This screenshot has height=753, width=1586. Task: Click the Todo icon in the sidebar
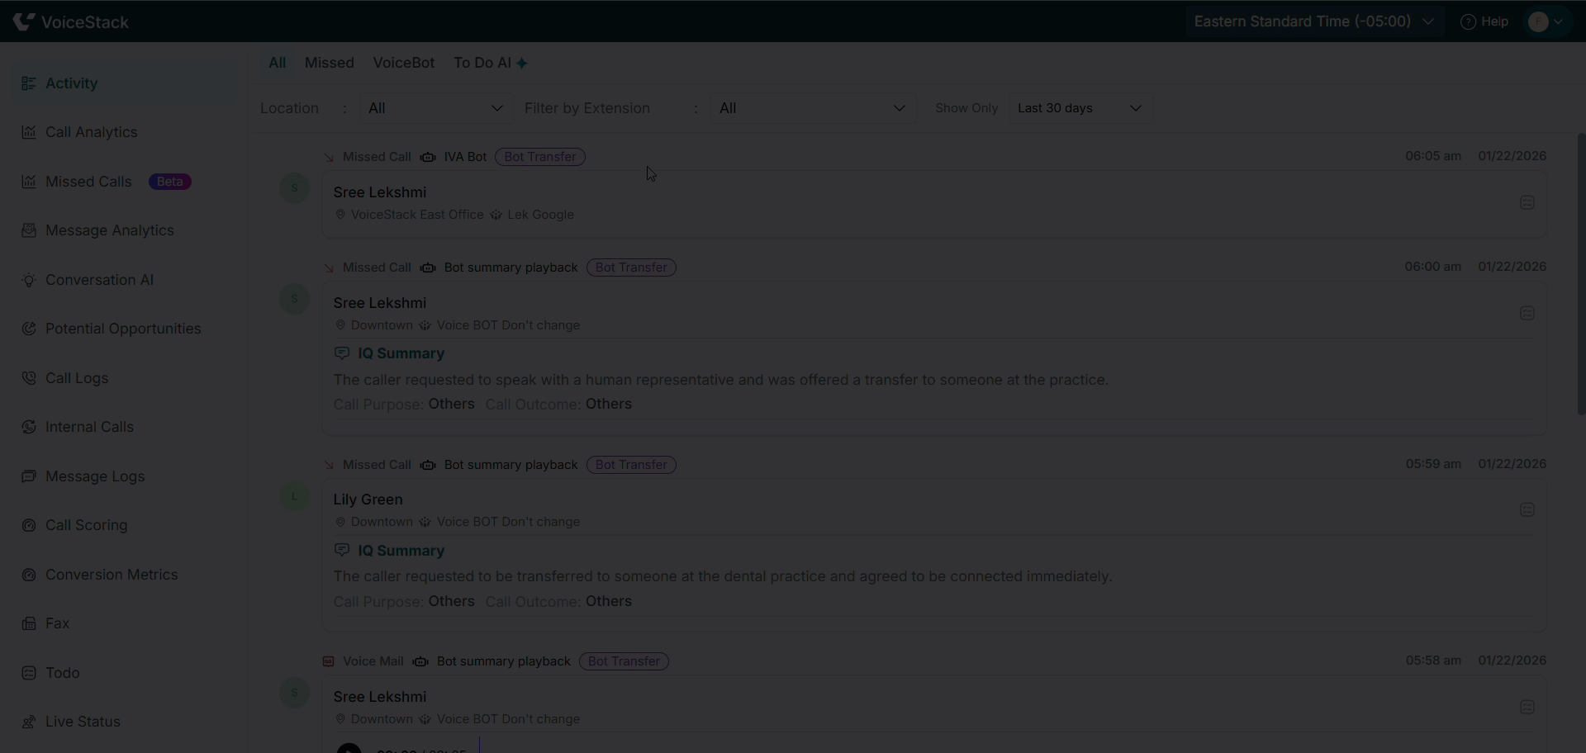(29, 673)
